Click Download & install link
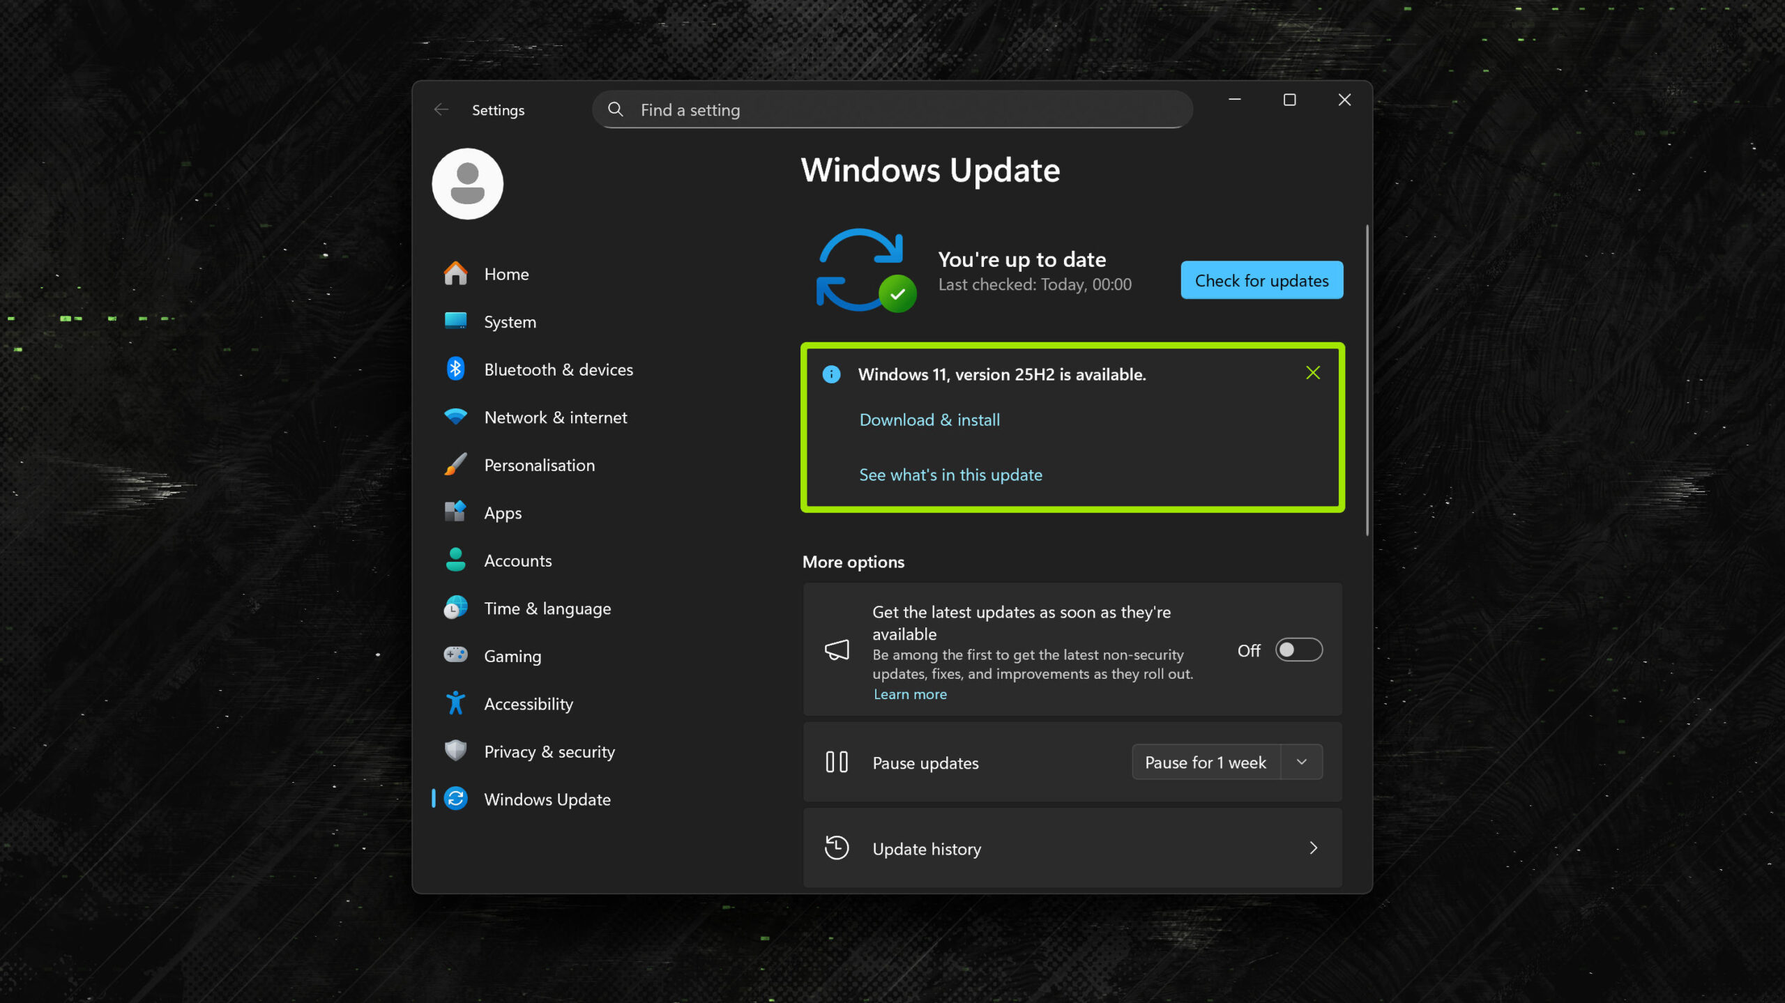The width and height of the screenshot is (1785, 1003). [929, 420]
